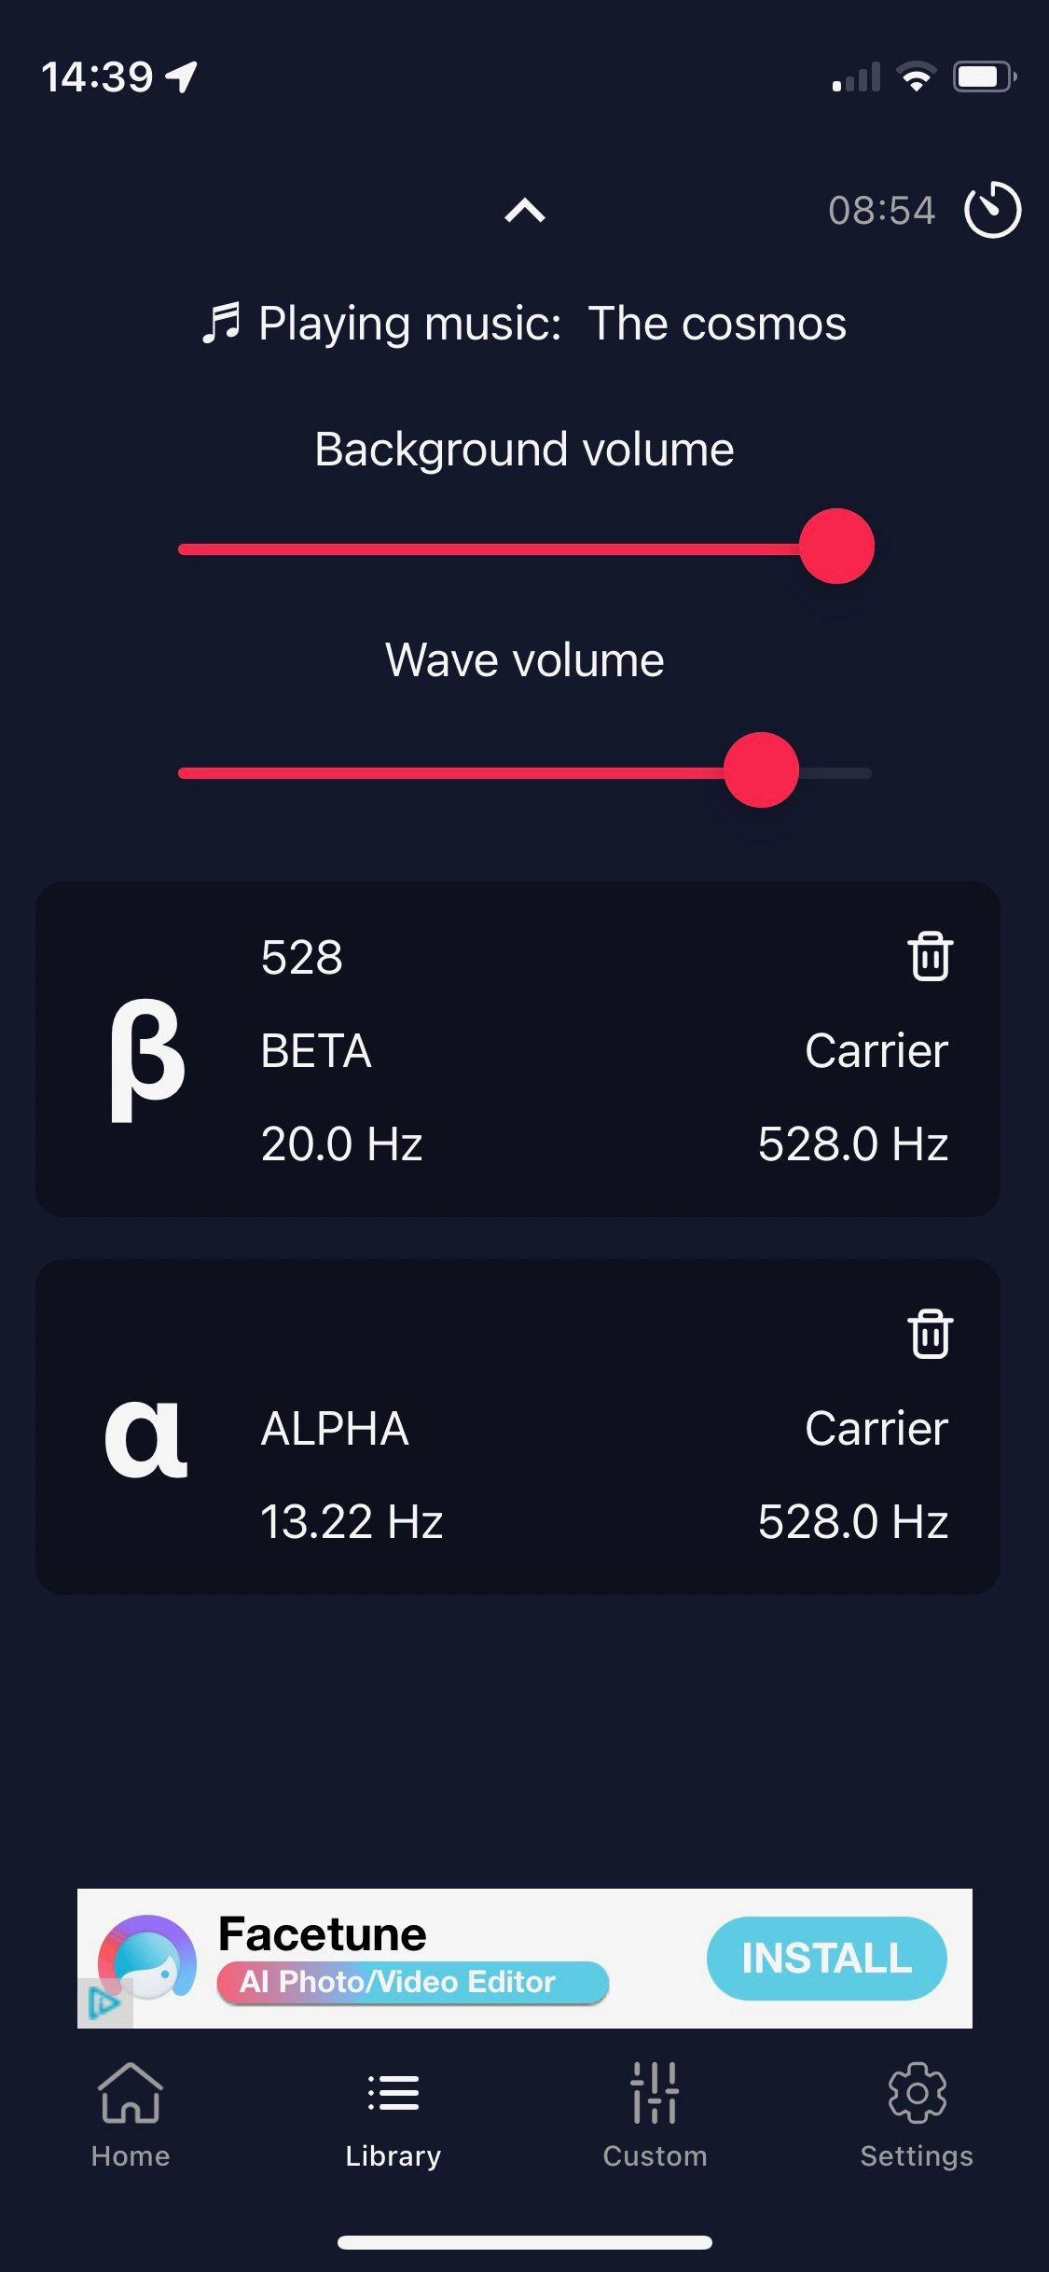Screen dimensions: 1049x2272
Task: Open the sleep timer clock icon
Action: [992, 210]
